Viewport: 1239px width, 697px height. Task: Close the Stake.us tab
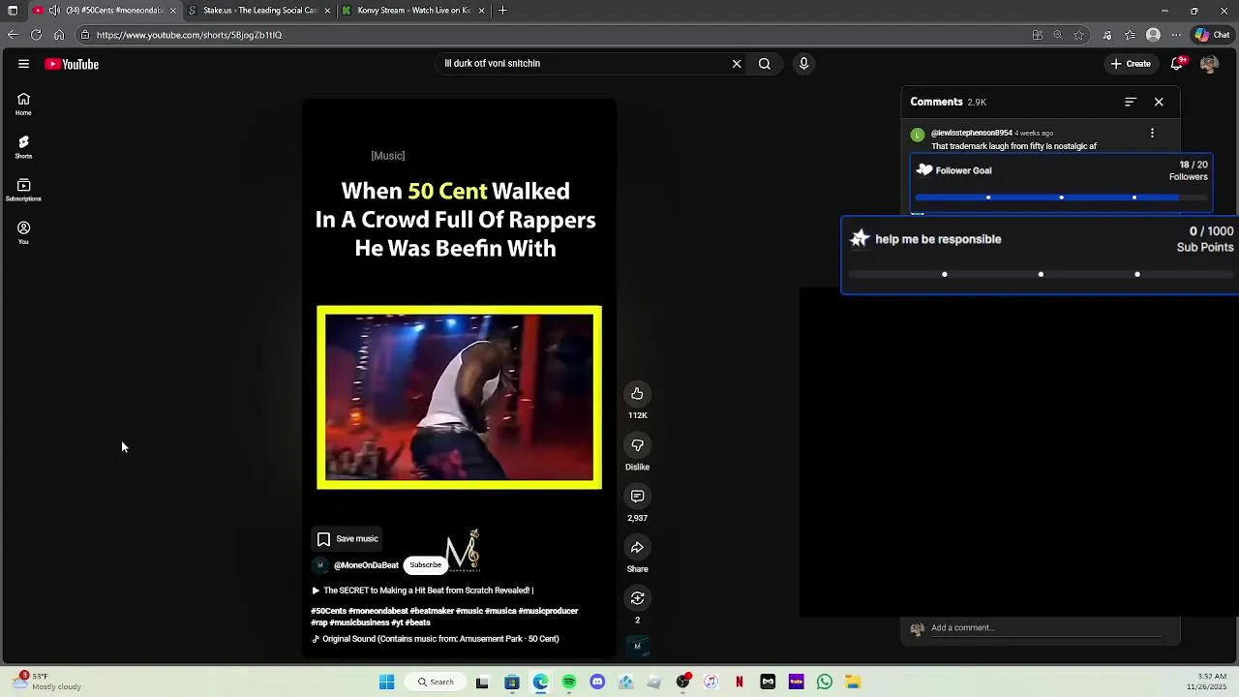(x=327, y=11)
